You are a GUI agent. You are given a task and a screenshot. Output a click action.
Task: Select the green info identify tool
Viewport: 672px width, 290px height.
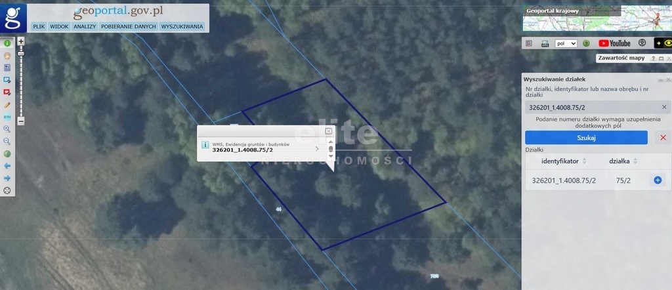[x=7, y=43]
